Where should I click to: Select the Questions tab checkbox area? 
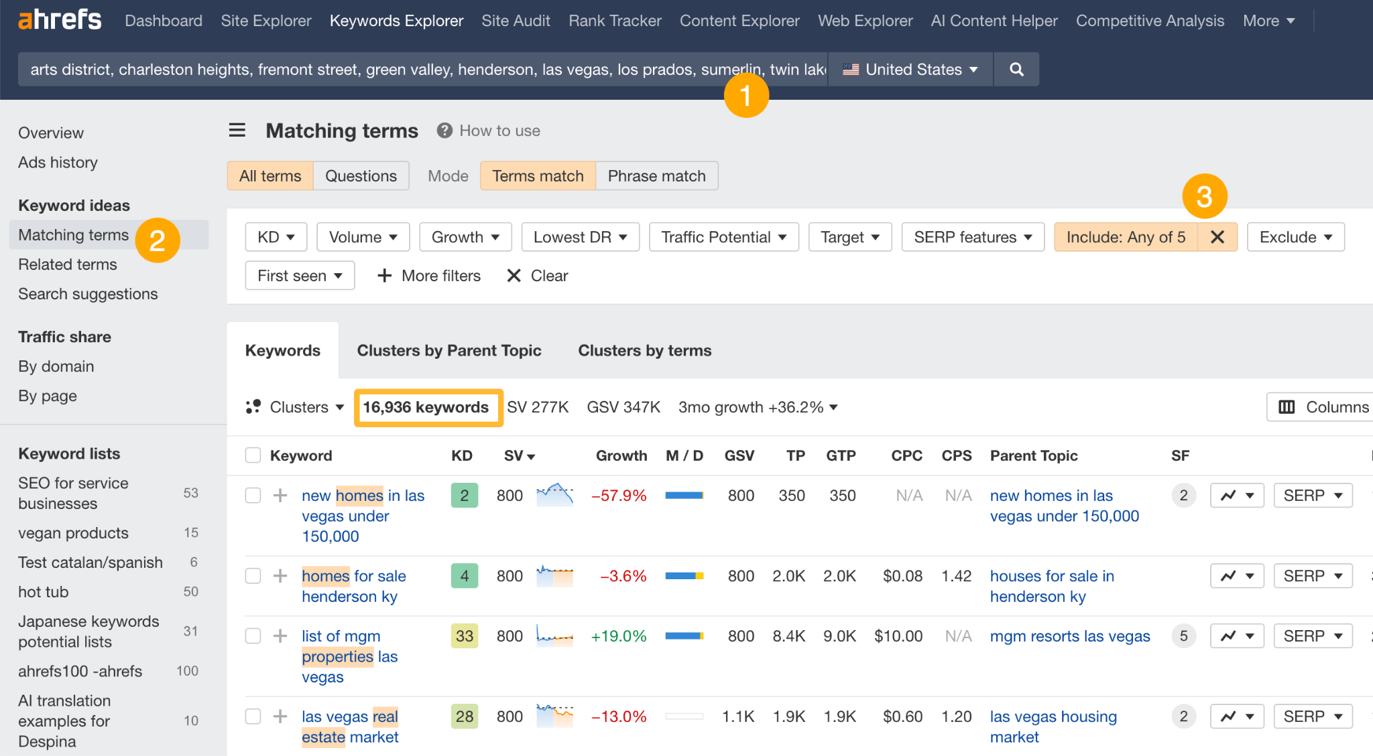pos(361,176)
